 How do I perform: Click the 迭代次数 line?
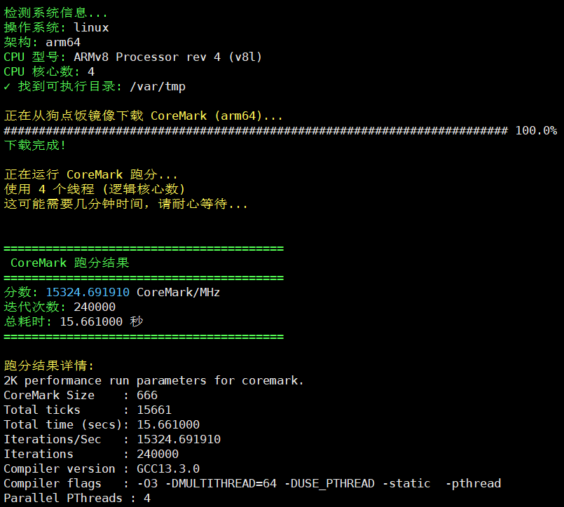click(60, 307)
